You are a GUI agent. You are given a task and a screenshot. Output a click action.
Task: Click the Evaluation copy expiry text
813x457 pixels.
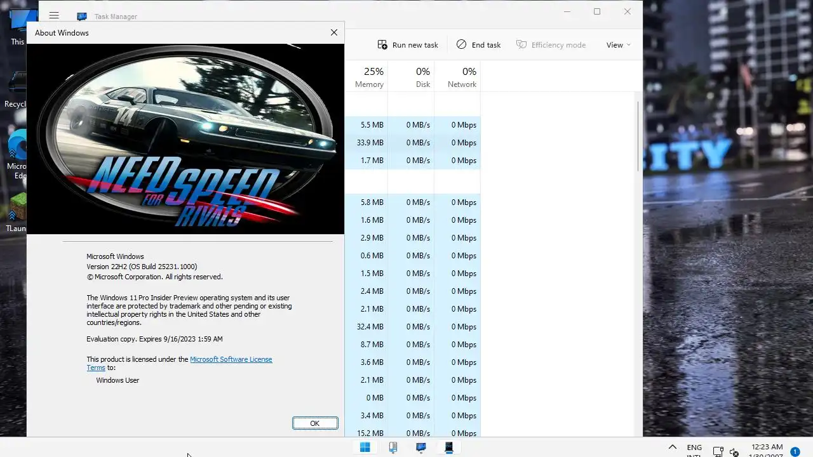tap(154, 339)
